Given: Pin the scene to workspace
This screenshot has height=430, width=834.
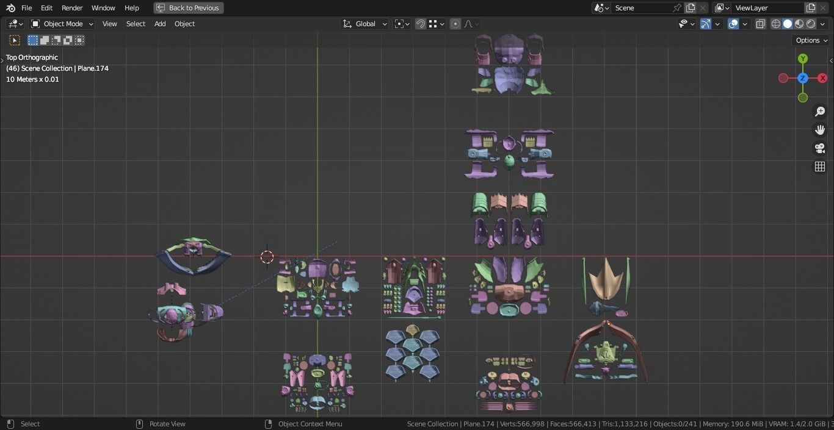Looking at the screenshot, I should [676, 8].
